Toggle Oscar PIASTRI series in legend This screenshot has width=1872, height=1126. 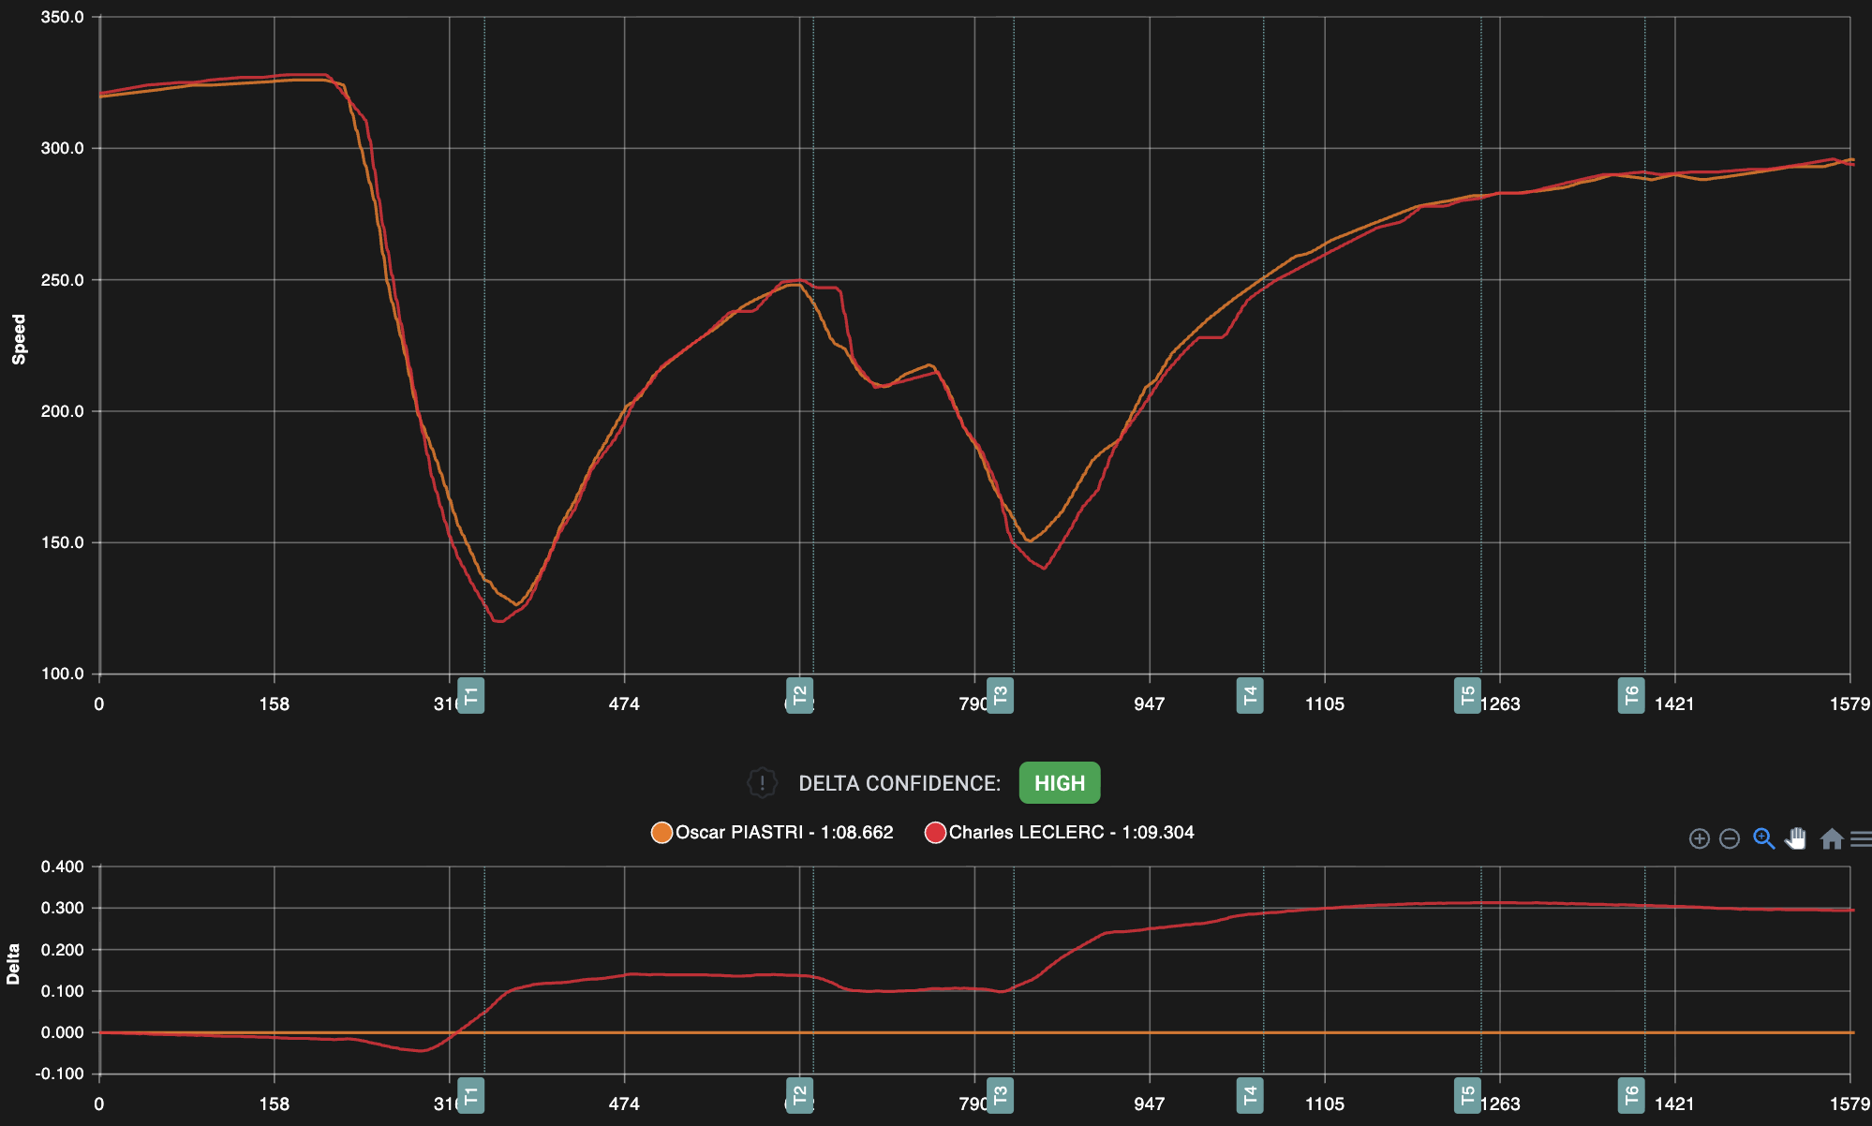(x=783, y=832)
